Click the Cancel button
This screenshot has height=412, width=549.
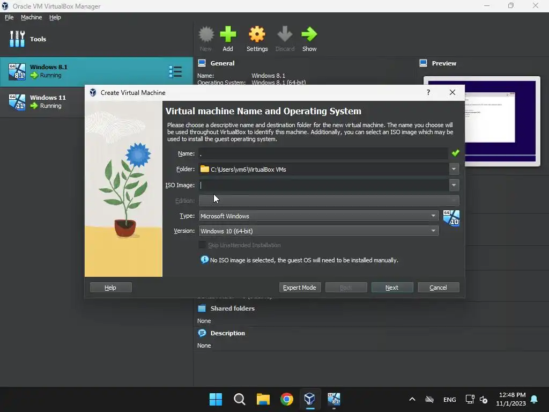[x=439, y=288]
